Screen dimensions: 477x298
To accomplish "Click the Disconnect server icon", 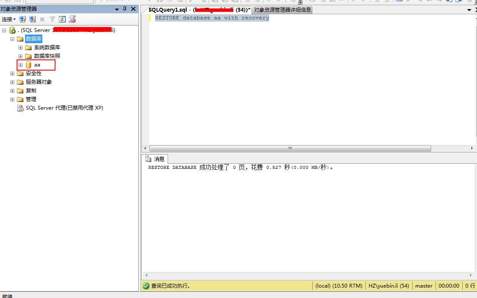I will 32,19.
